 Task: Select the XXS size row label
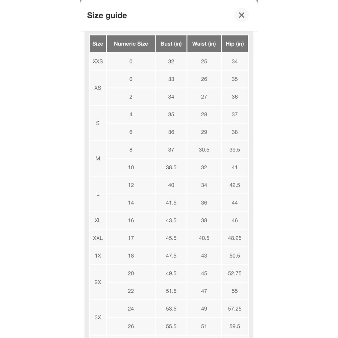pos(98,62)
